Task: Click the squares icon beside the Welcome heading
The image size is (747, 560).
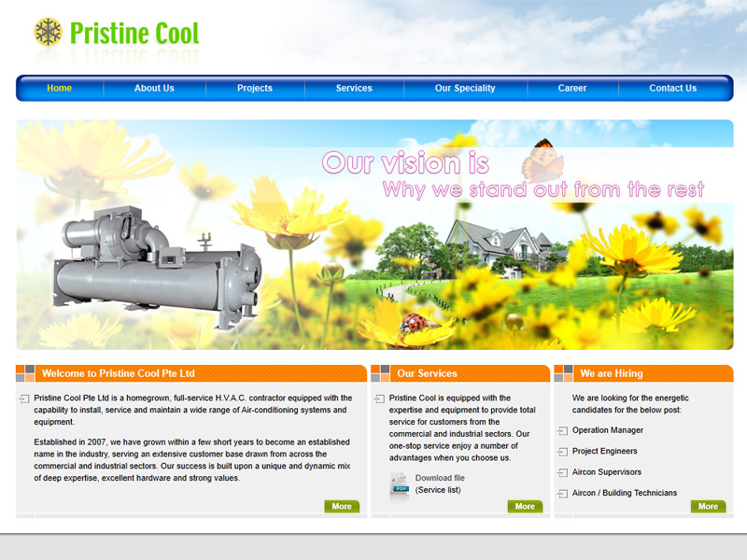Action: [25, 373]
